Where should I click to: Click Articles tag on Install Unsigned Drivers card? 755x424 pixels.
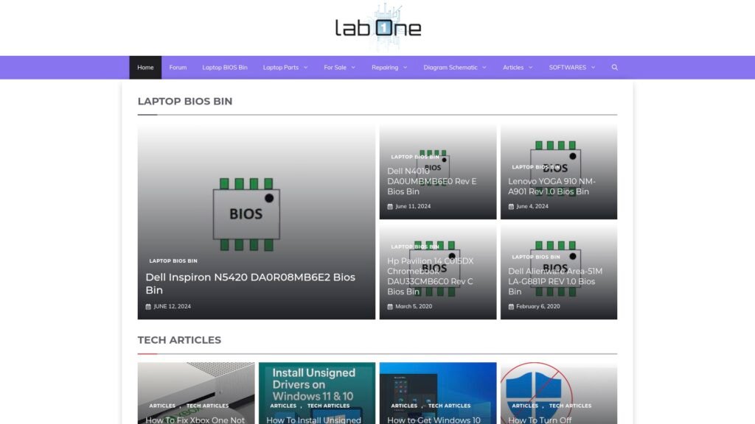283,406
